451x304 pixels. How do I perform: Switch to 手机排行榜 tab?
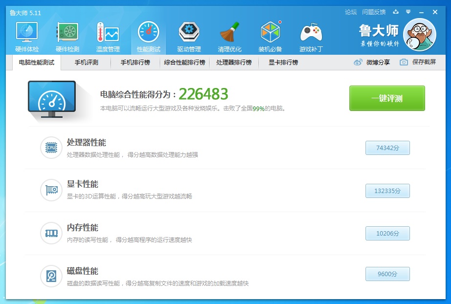[135, 63]
